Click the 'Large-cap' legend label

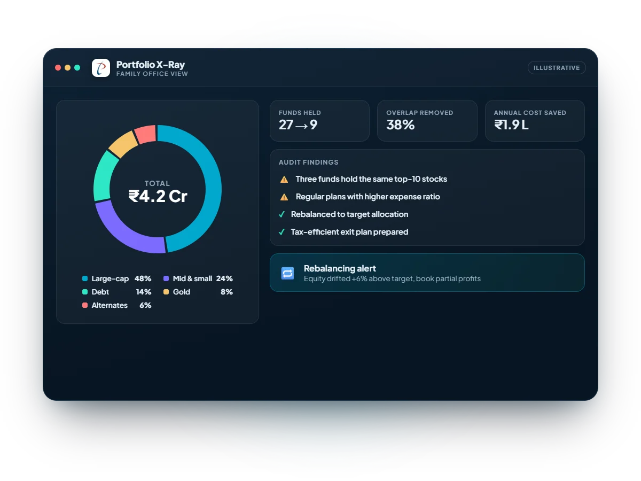[110, 278]
